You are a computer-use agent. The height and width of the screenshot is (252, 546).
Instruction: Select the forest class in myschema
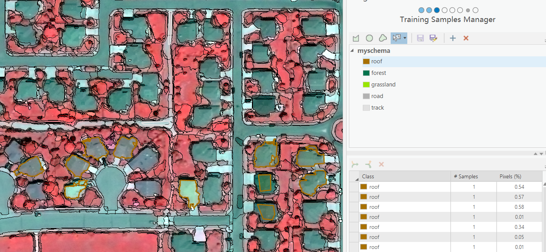(379, 73)
